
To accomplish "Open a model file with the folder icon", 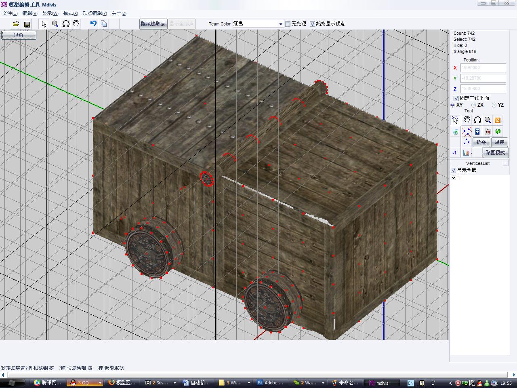I will (16, 24).
